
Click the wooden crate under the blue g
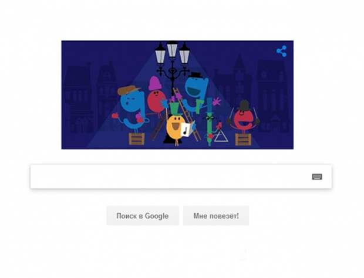tap(136, 139)
